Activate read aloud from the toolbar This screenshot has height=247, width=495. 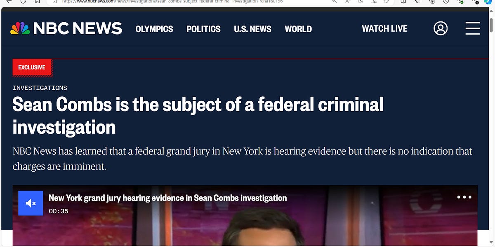(373, 2)
